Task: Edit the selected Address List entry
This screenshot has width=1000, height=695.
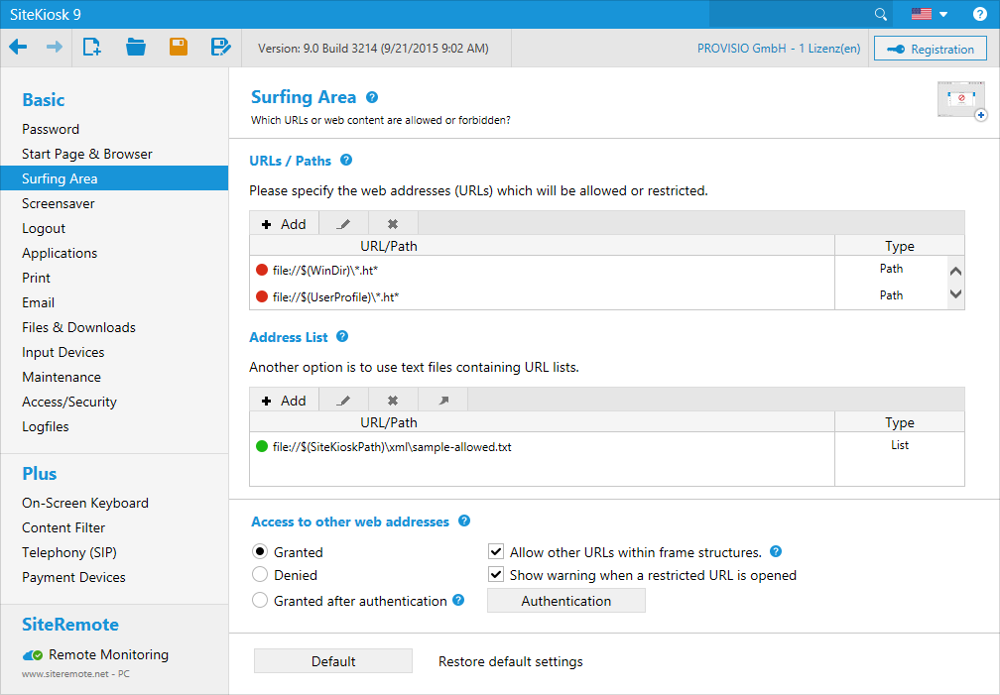Action: [343, 401]
